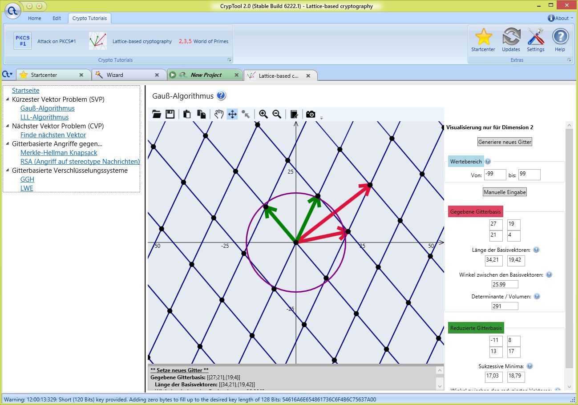Collapse the Gitterbasierte Angriffe gegen node
Image resolution: width=578 pixels, height=405 pixels.
pyautogui.click(x=7, y=144)
